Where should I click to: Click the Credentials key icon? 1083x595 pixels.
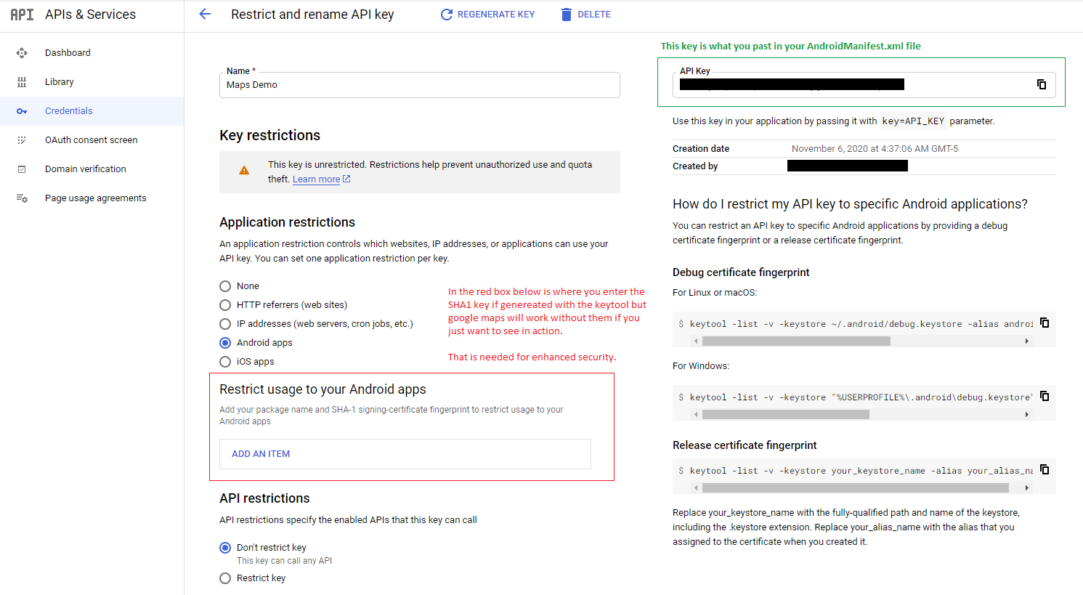(x=22, y=111)
